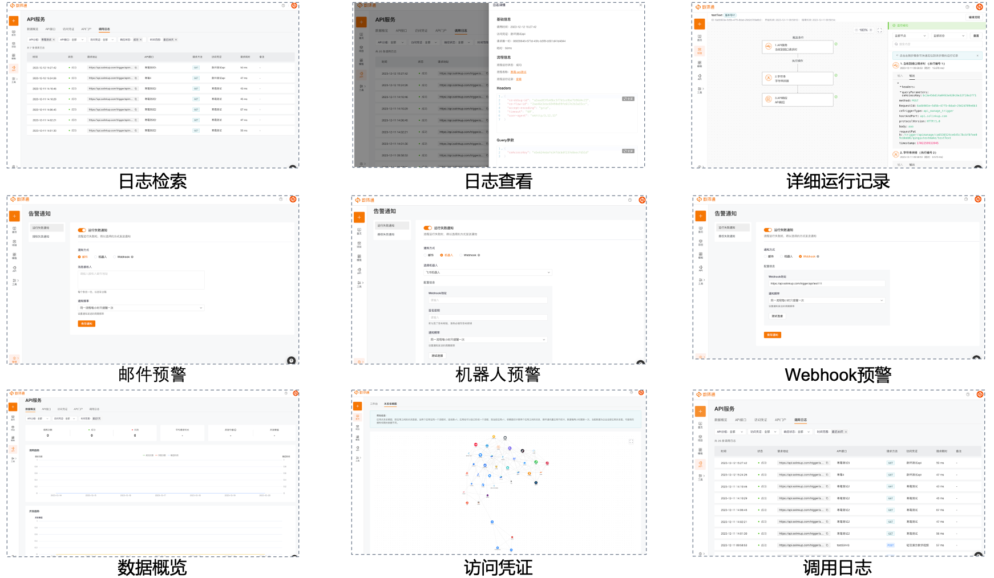Screen dimensions: 994x578
Task: Click zoom-in plus next to 100% on canvas
Action: coord(871,30)
